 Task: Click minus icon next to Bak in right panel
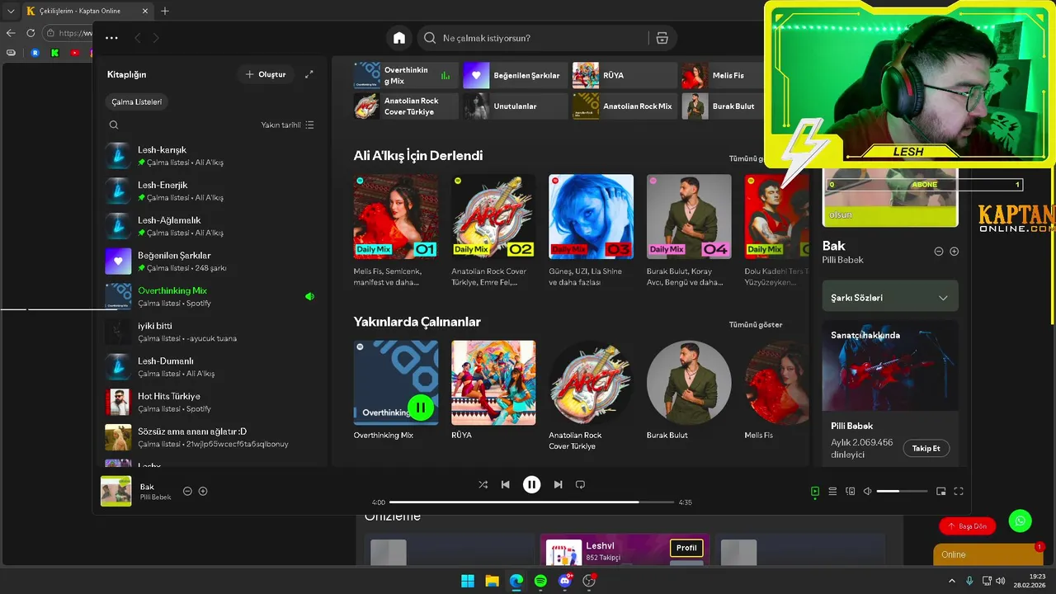939,252
